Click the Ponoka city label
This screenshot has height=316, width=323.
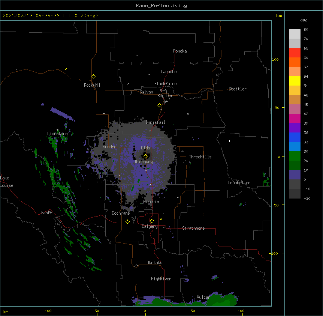tap(180, 51)
